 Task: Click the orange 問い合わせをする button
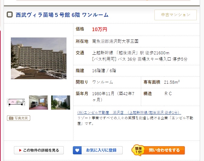click(x=164, y=150)
